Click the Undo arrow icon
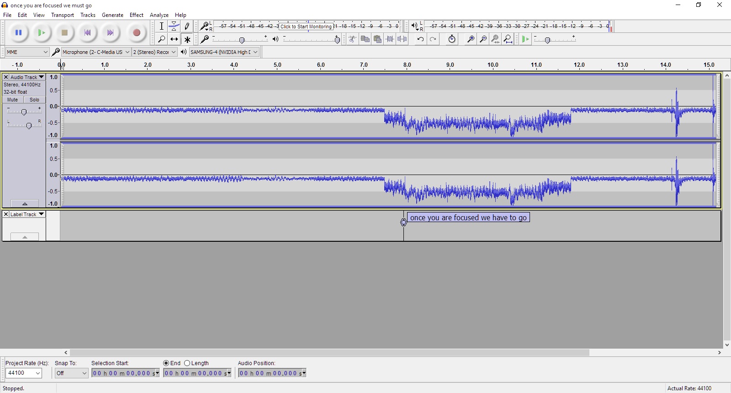Viewport: 731px width, 393px height. (420, 39)
